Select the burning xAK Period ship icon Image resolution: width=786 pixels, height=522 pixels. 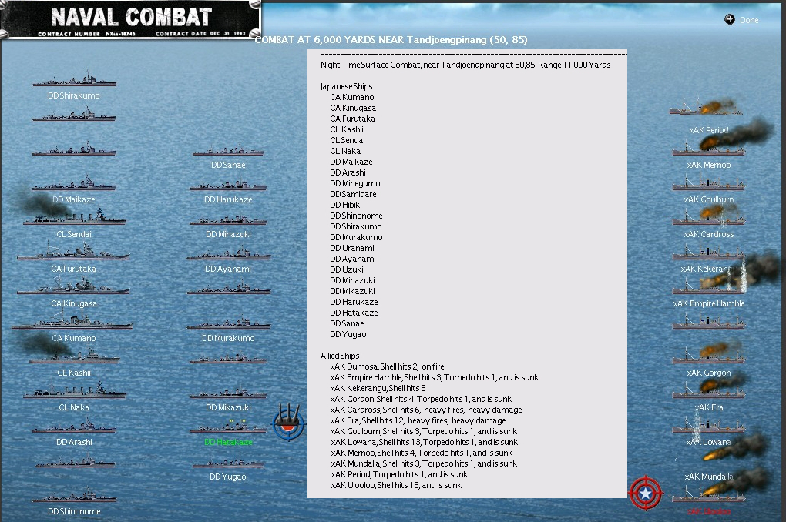pyautogui.click(x=708, y=107)
